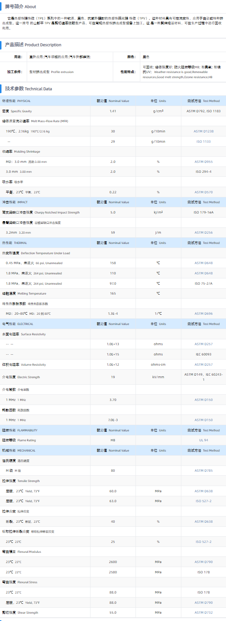Open the ASTM D1238 test method link
Viewport: 226px width, 621px height.
pyautogui.click(x=203, y=131)
